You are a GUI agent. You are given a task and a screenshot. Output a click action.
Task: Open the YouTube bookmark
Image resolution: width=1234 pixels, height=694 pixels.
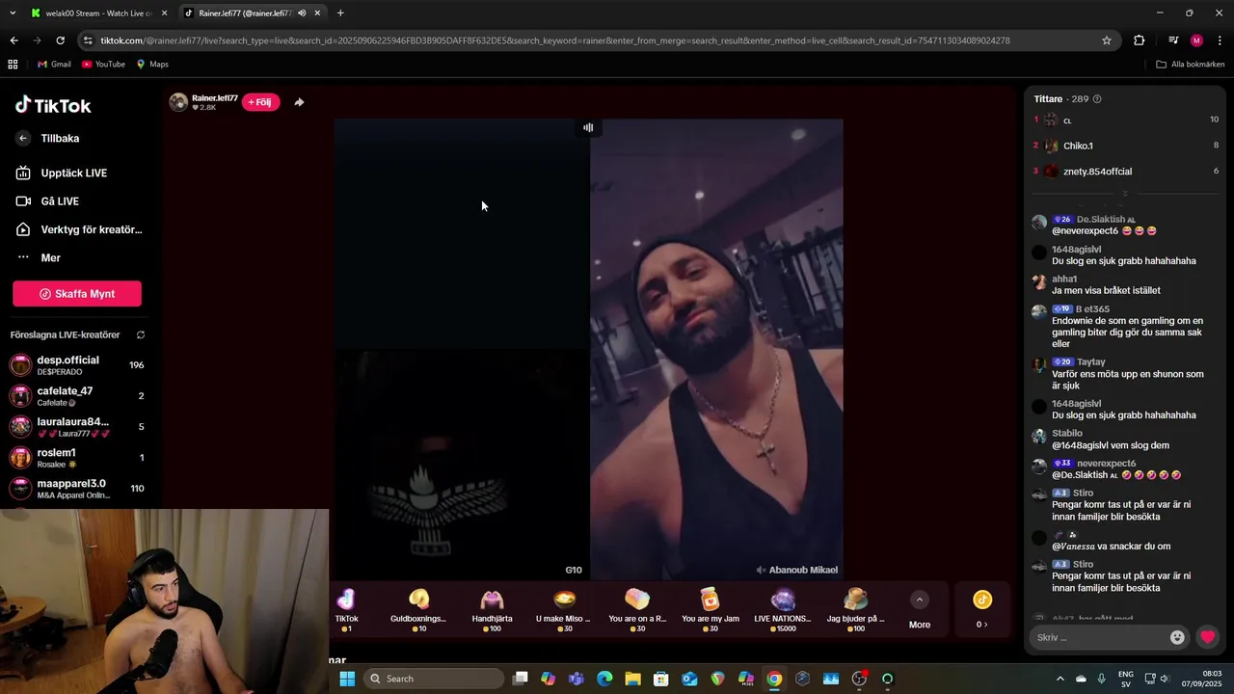(103, 65)
